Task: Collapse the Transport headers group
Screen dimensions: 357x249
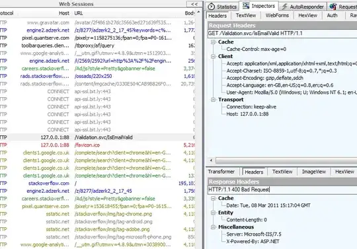Action: click(x=214, y=100)
